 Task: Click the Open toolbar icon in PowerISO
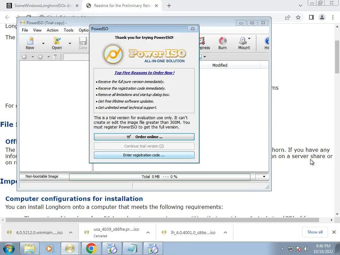57,43
